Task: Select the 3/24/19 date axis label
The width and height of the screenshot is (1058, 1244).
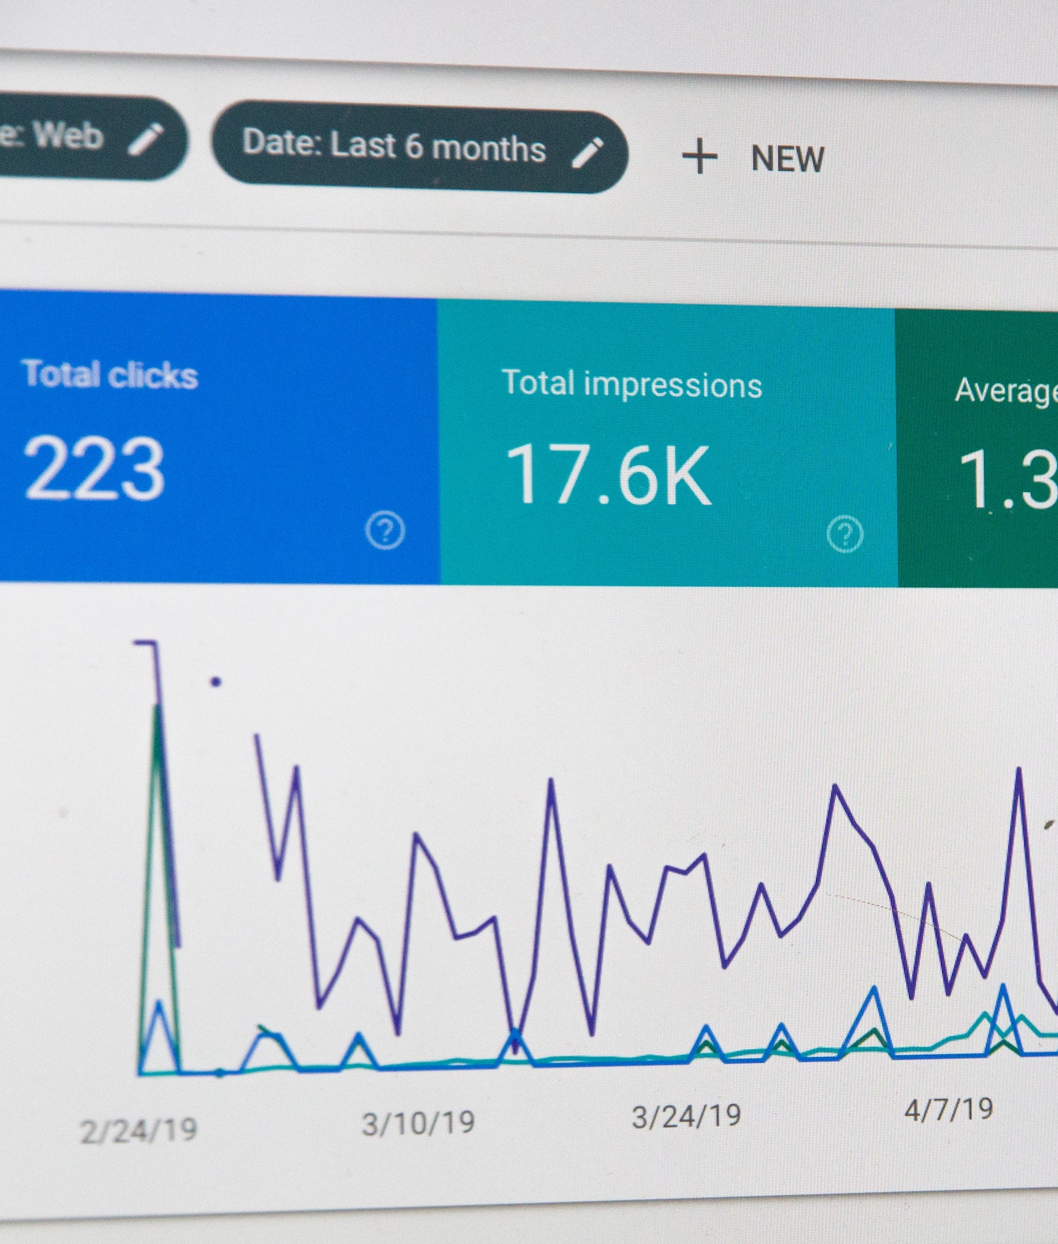Action: 686,1116
